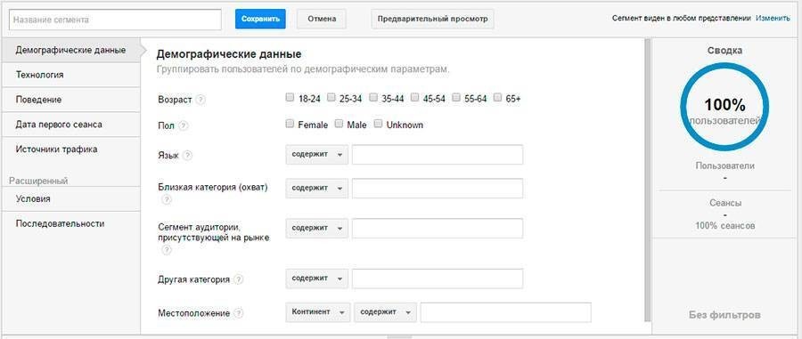Click the Сохранить button
The width and height of the screenshot is (802, 339).
pyautogui.click(x=260, y=19)
